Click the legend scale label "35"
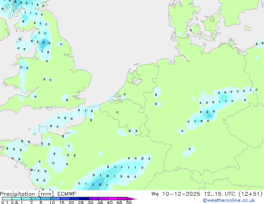The image size is (264, 204). click(100, 202)
